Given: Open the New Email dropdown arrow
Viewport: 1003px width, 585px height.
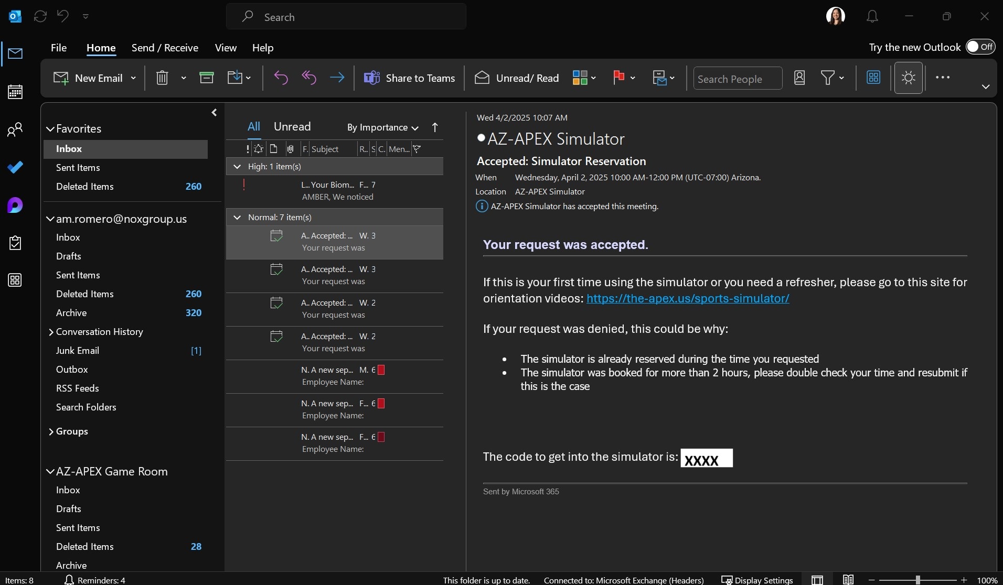Looking at the screenshot, I should coord(133,78).
